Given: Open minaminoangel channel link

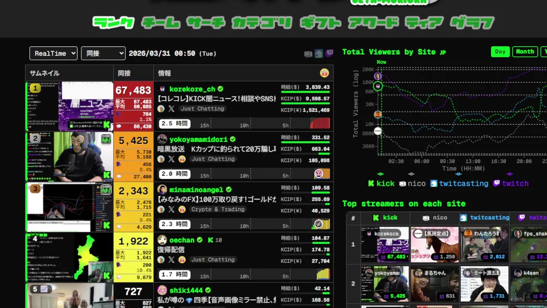Looking at the screenshot, I should click(197, 190).
